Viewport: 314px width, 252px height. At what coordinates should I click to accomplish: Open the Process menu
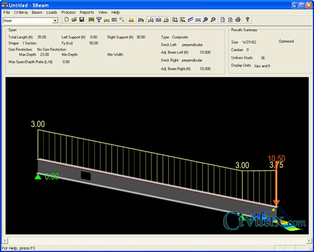69,13
